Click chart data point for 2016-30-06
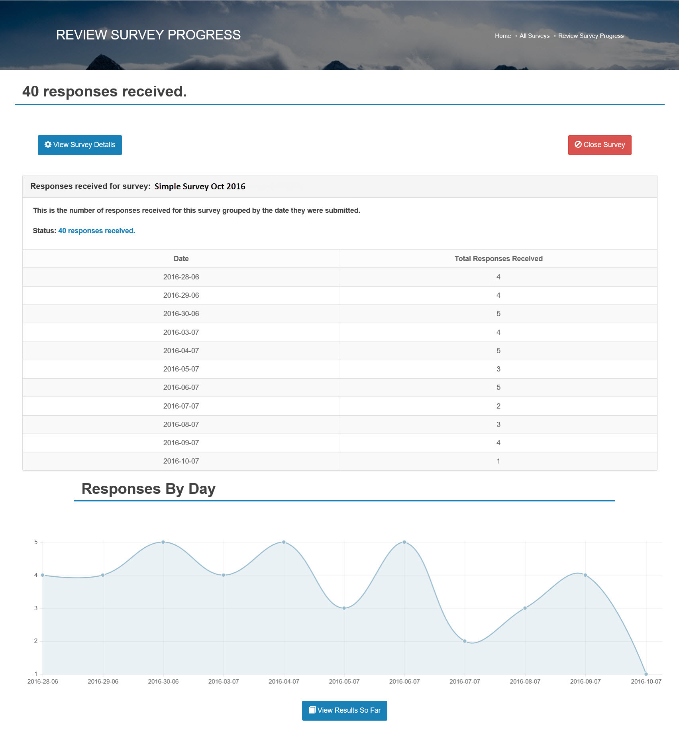Screen dimensions: 679x733 tap(163, 542)
